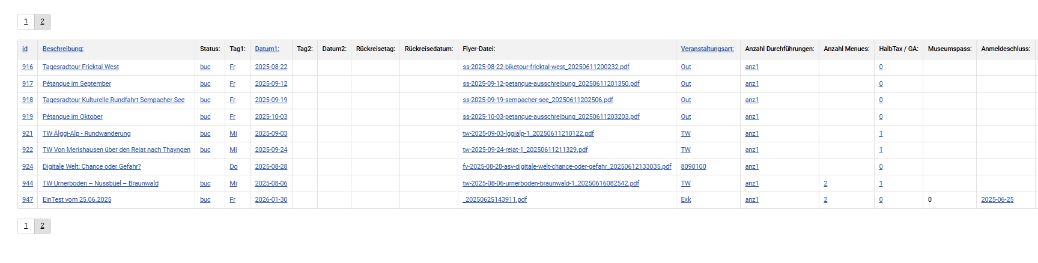Image resolution: width=1038 pixels, height=263 pixels.
Task: Open biketour-fricktal-west PDF flyer
Action: point(545,67)
